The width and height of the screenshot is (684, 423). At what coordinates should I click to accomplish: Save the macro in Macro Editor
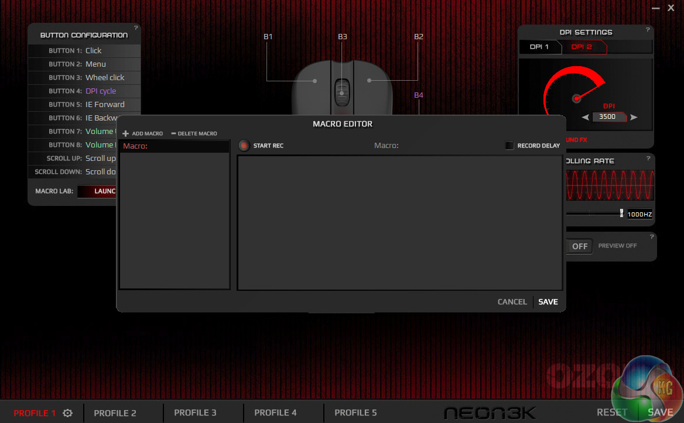pyautogui.click(x=548, y=302)
